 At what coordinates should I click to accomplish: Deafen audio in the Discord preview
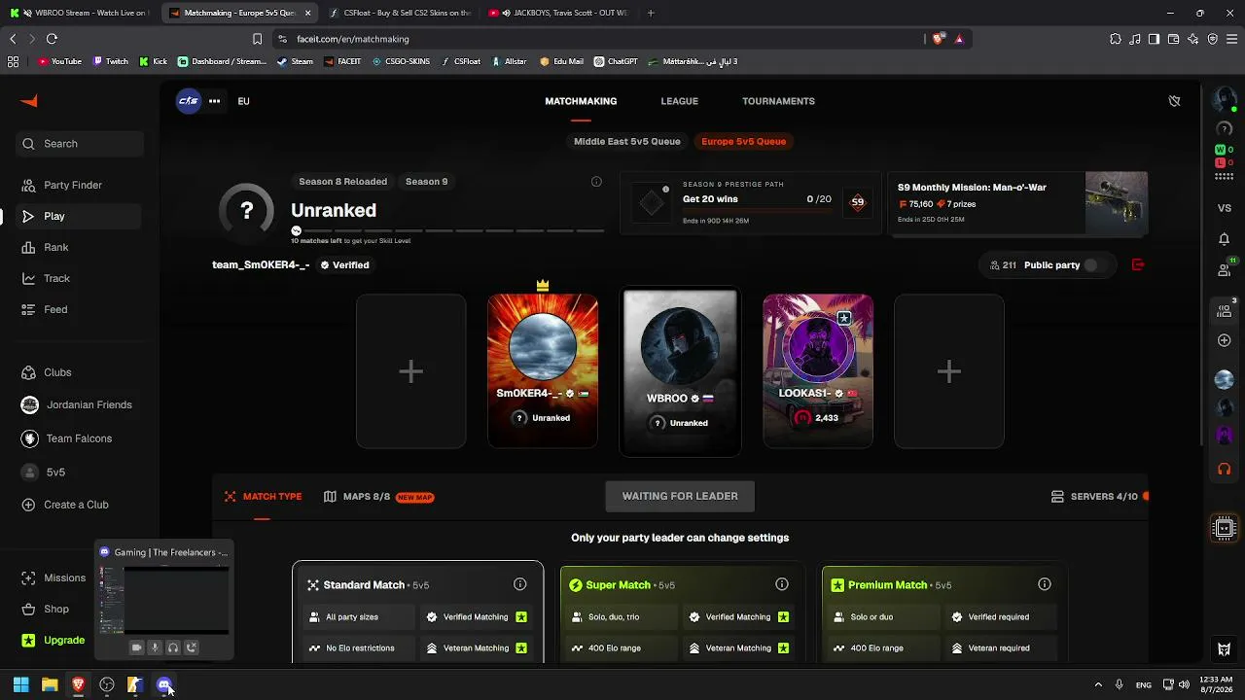(x=173, y=647)
